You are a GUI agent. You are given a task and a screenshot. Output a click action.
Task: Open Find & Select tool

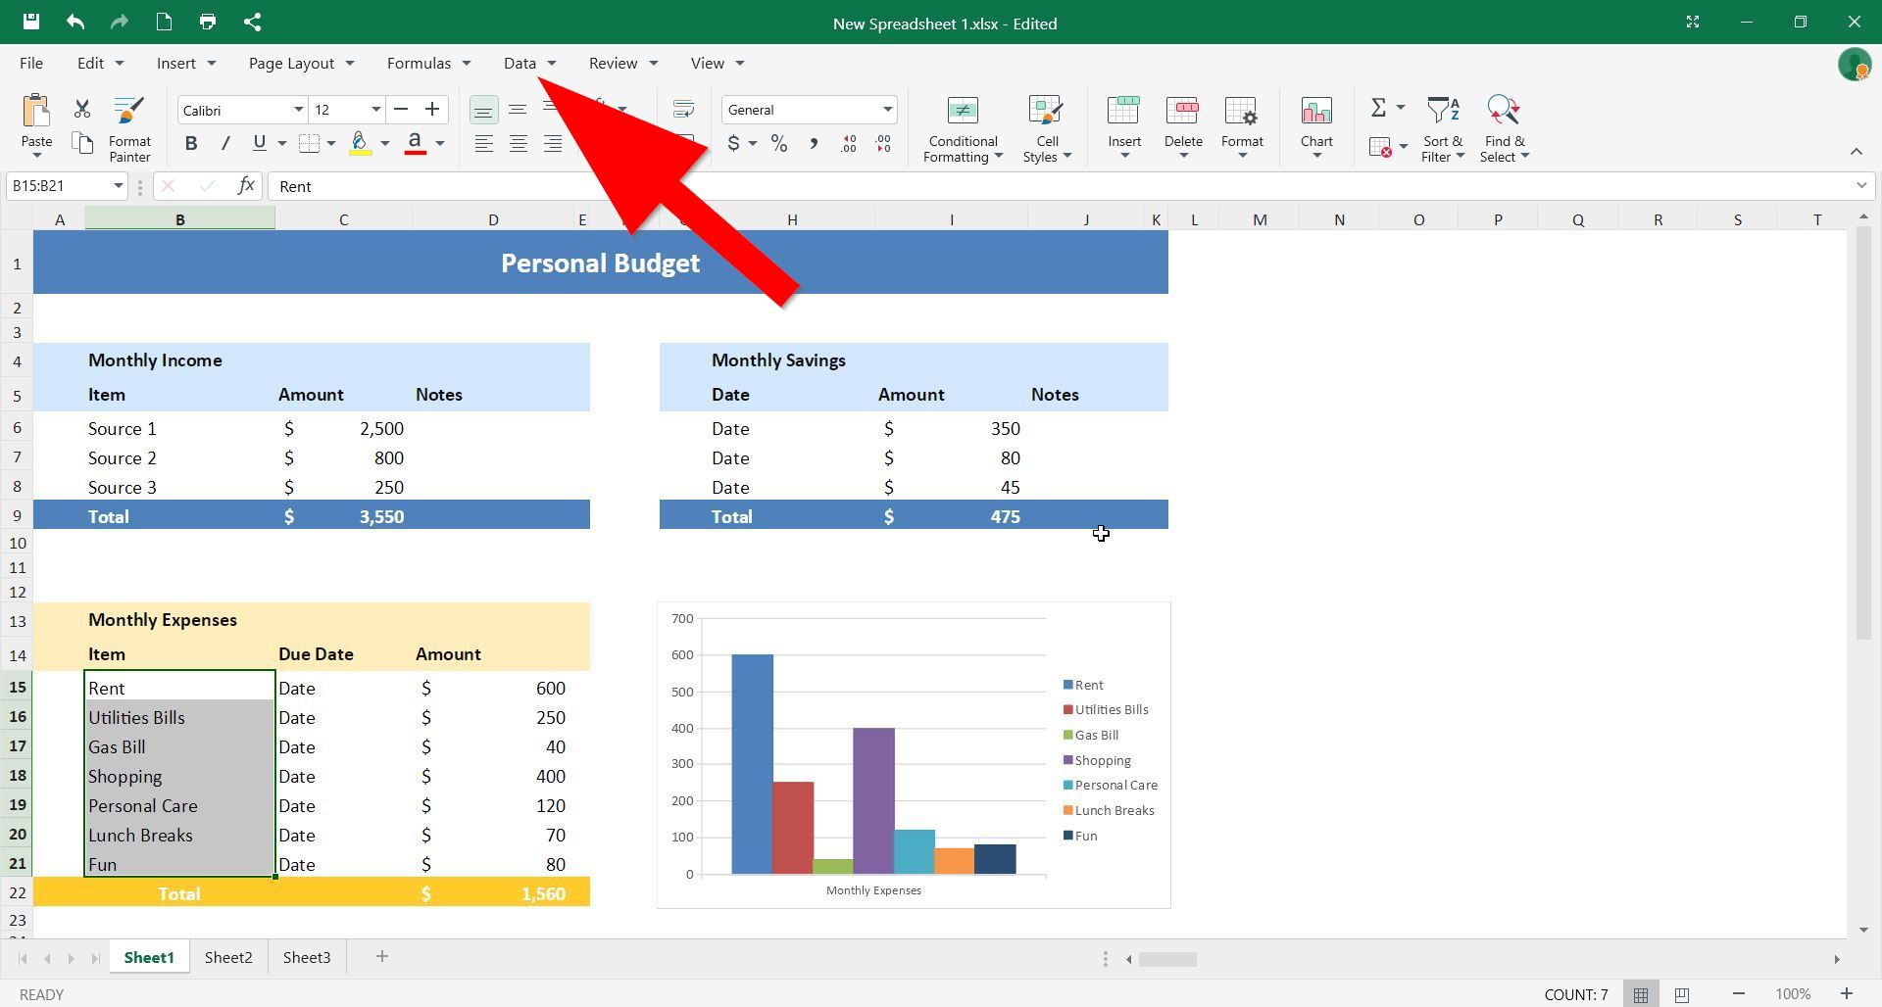(1505, 128)
